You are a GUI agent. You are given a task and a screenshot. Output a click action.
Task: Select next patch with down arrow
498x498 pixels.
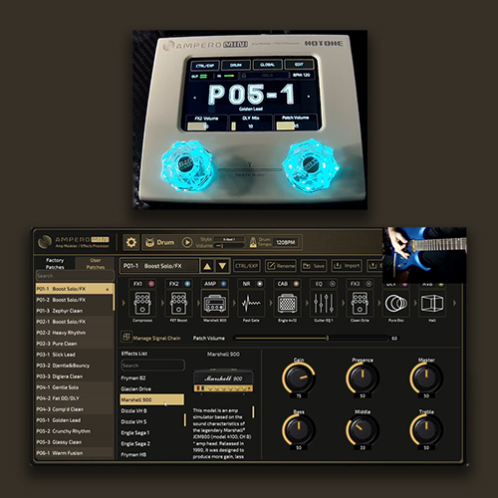[x=222, y=266]
